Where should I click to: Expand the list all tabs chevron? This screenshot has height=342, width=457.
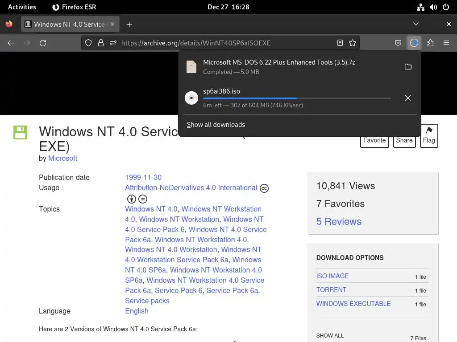tap(416, 24)
